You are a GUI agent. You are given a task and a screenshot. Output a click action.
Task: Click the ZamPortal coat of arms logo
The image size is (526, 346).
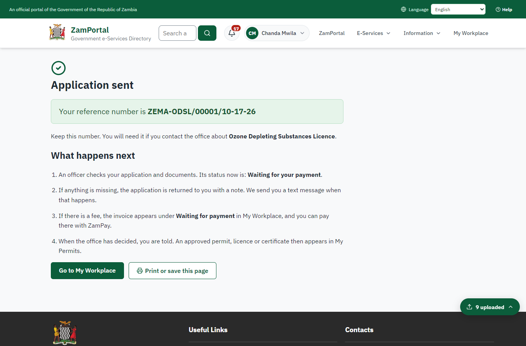[x=57, y=33]
